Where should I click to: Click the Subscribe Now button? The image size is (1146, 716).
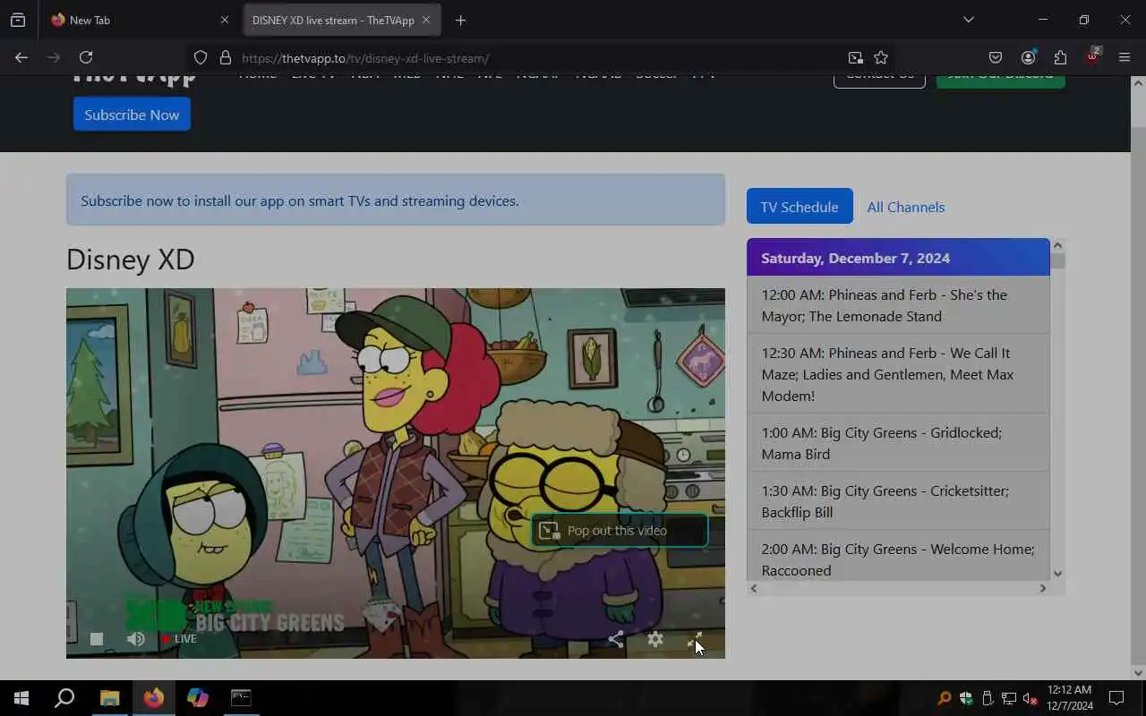pyautogui.click(x=132, y=115)
